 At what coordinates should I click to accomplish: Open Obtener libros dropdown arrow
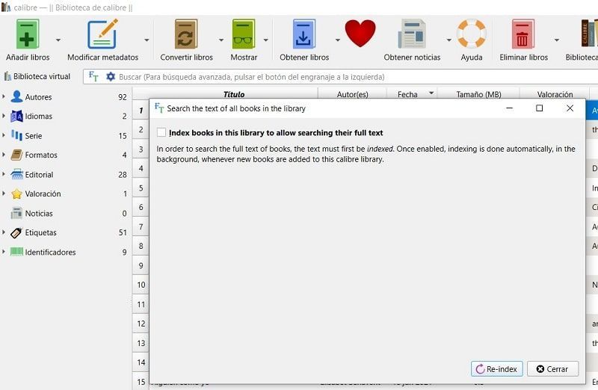pyautogui.click(x=338, y=40)
